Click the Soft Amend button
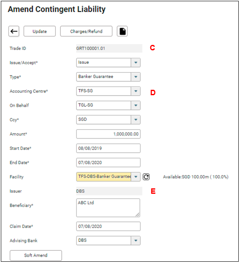The height and width of the screenshot is (263, 240). [36, 255]
